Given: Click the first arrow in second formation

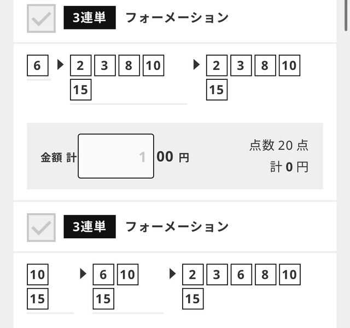Looking at the screenshot, I should 83,274.
